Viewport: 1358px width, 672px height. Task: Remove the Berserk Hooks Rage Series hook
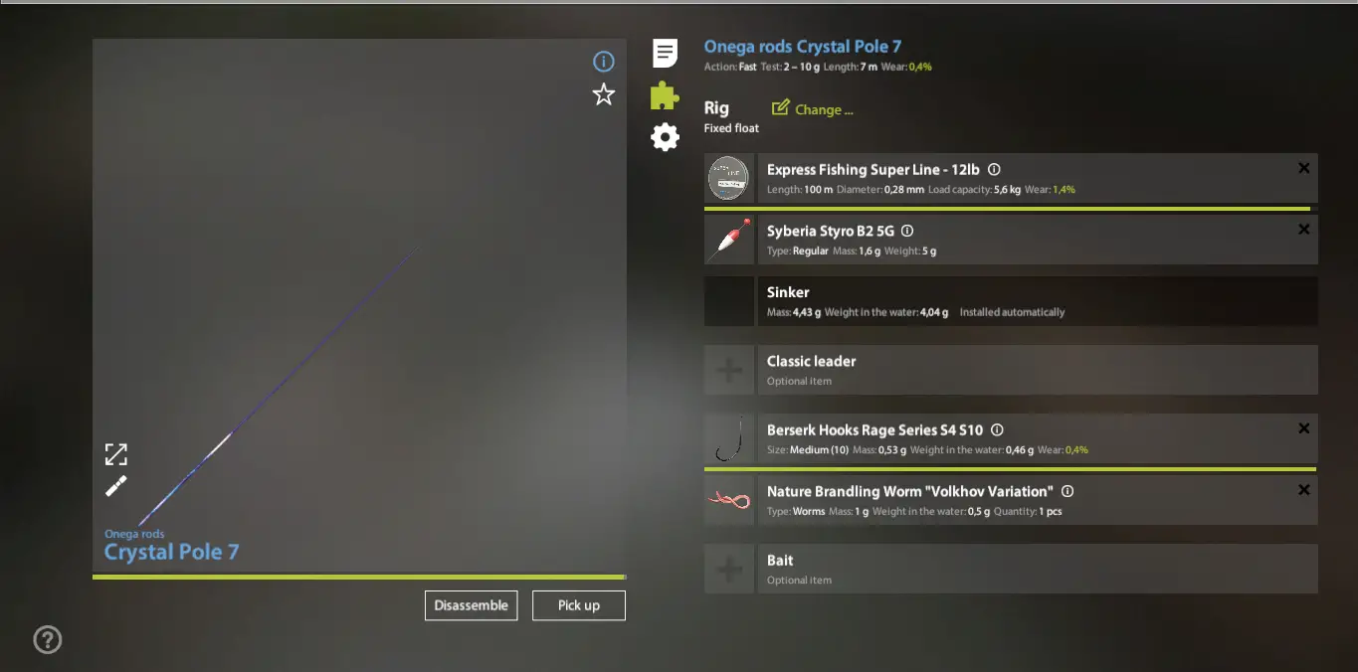[1303, 428]
